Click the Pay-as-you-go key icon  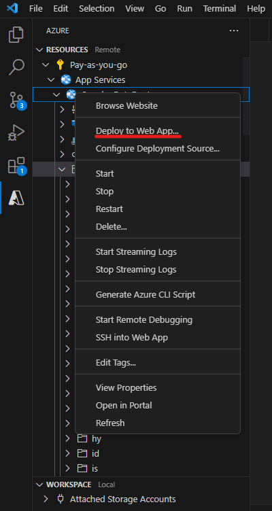click(60, 65)
